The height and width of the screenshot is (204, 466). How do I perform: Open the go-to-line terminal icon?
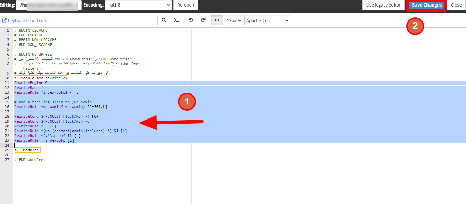click(x=176, y=20)
